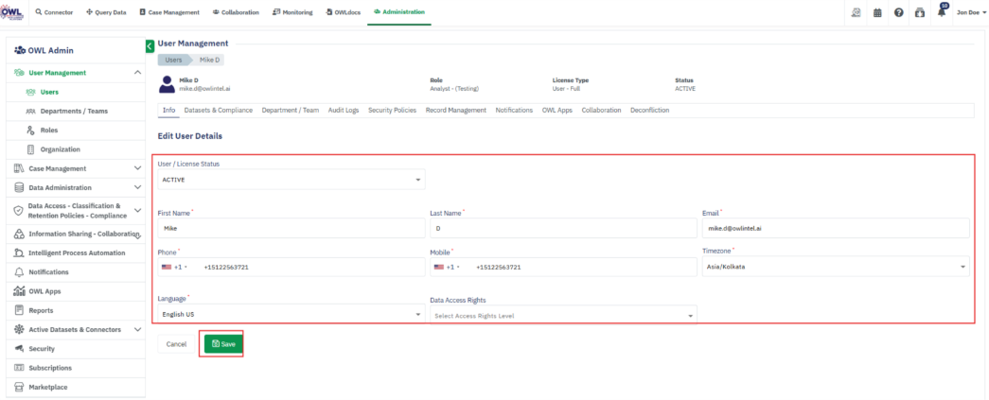
Task: Click the Reports icon in sidebar
Action: (19, 310)
